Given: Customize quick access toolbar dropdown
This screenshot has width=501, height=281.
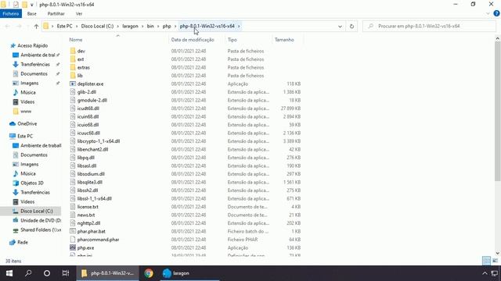Looking at the screenshot, I should point(31,5).
